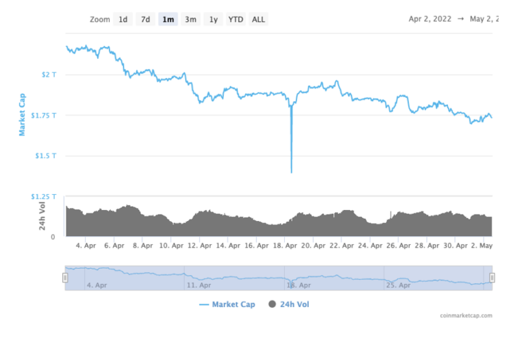Click the 25. Apr marker in navigator
Screen dimensions: 526x342
[397, 285]
